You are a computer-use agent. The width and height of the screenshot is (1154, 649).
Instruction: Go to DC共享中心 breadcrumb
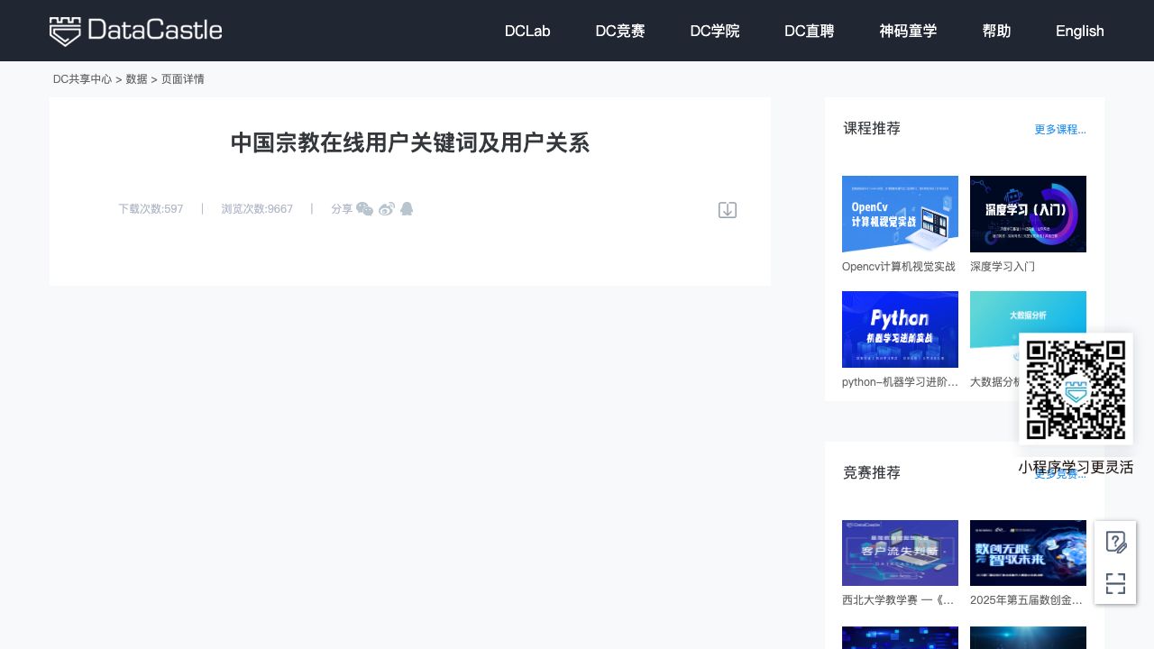pyautogui.click(x=82, y=79)
